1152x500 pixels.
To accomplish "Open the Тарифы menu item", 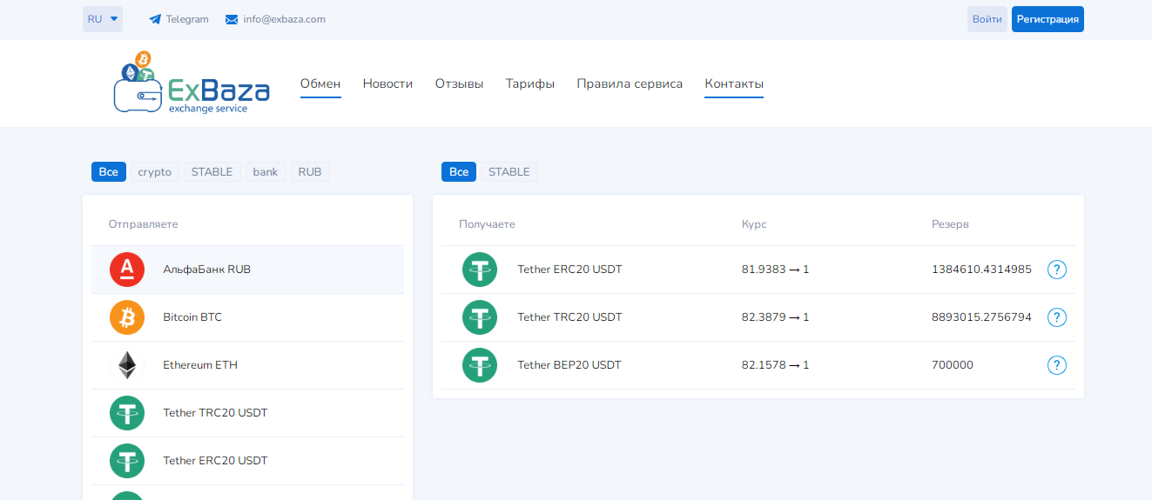I will click(x=530, y=83).
